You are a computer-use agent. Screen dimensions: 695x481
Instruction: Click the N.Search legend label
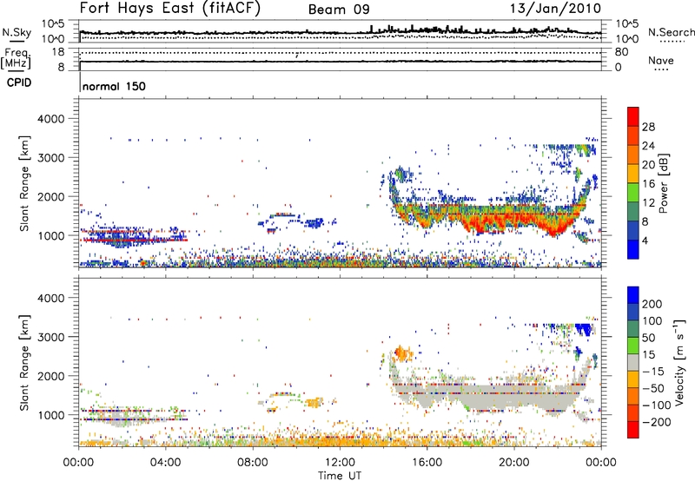(x=671, y=32)
